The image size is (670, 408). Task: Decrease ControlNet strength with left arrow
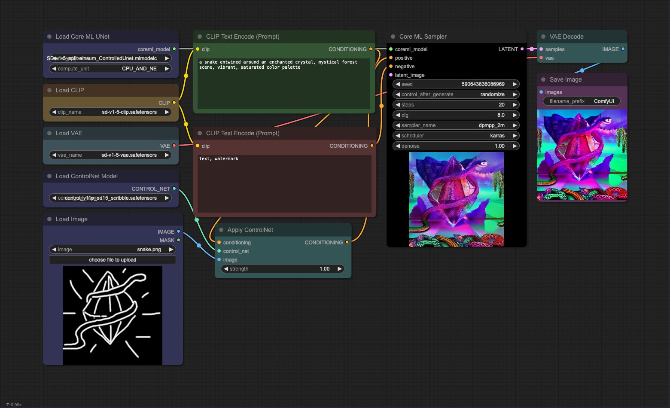[x=226, y=269]
